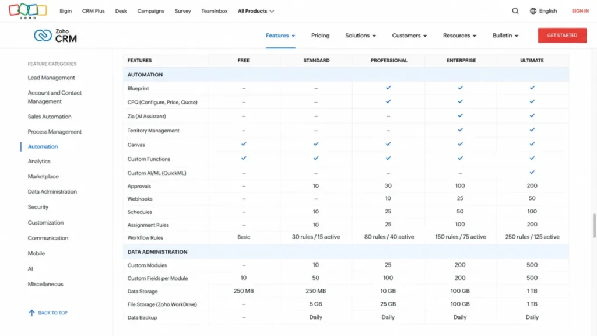Click the Webhooks row label

[140, 199]
